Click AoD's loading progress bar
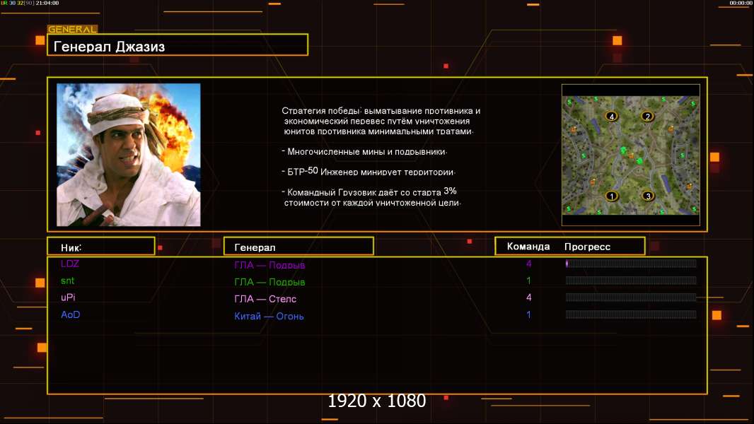754x424 pixels. coord(631,314)
